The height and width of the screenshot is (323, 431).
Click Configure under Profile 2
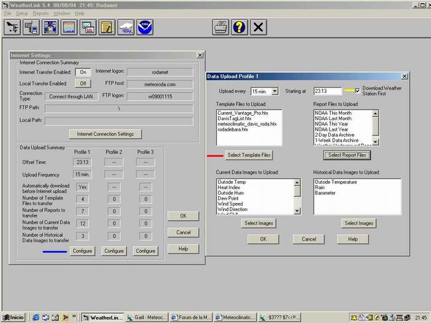tap(114, 251)
